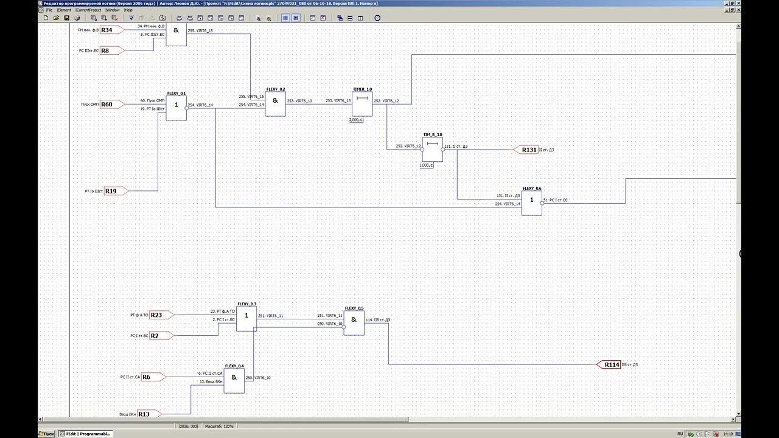The width and height of the screenshot is (779, 438).
Task: Click the scale 120% status field
Action: pyautogui.click(x=220, y=426)
